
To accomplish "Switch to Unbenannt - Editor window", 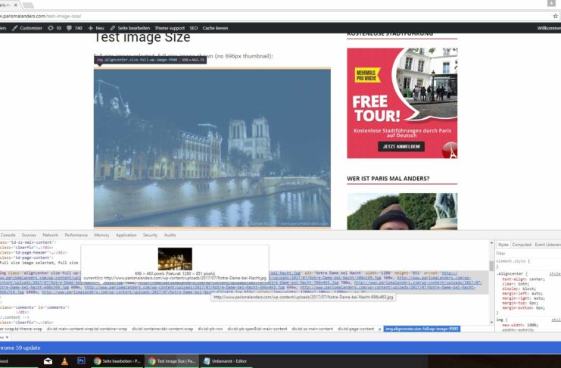I will click(x=226, y=361).
